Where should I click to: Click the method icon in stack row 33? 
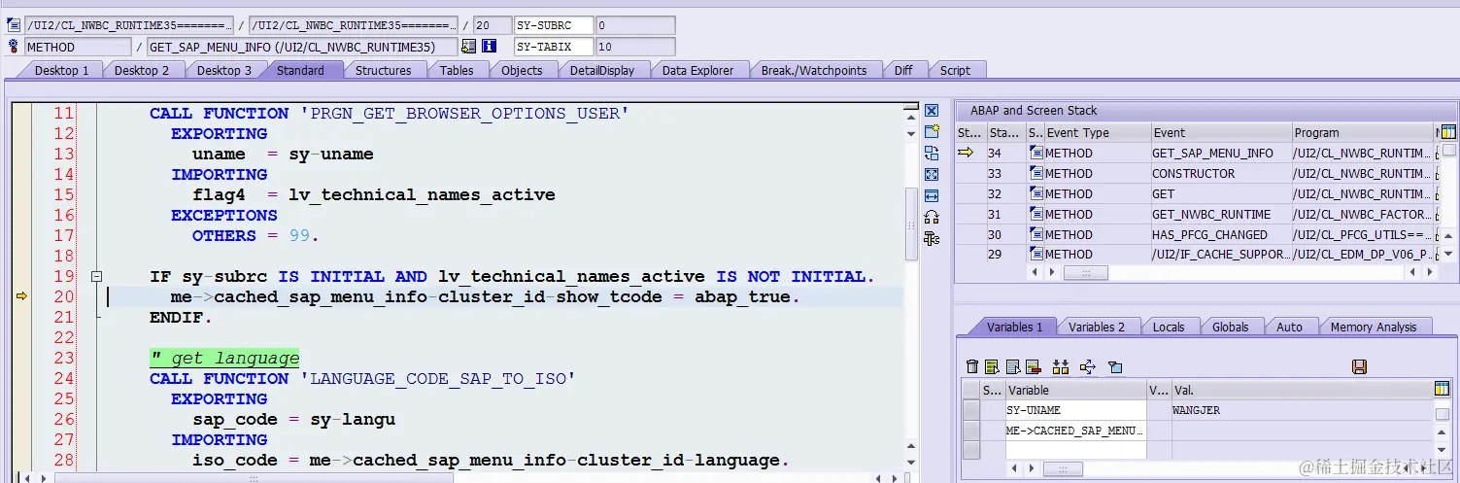1036,173
